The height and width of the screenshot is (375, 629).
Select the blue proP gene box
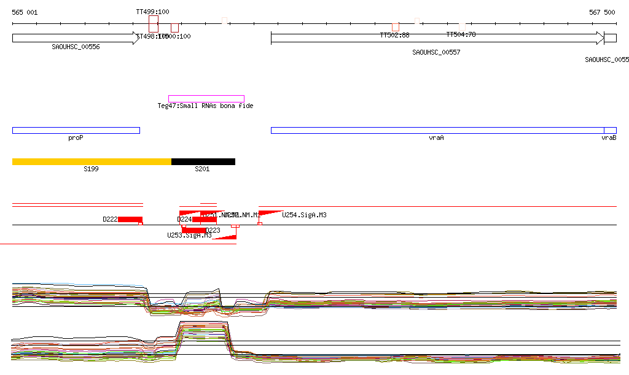tap(76, 130)
